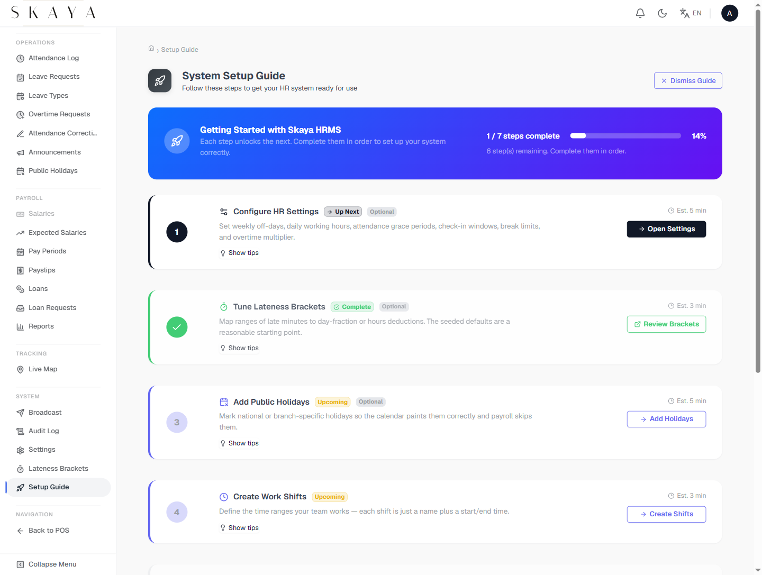This screenshot has height=575, width=762.
Task: Click the Setup Guide rocket sidebar icon
Action: pos(20,487)
